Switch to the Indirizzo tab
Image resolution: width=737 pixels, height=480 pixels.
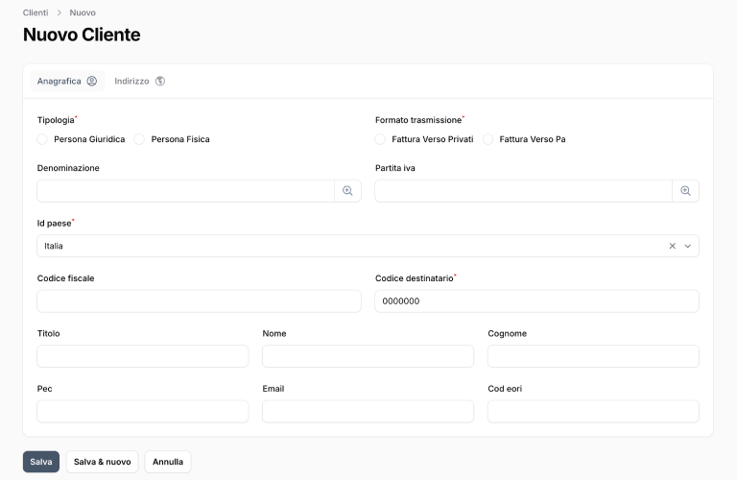(139, 82)
